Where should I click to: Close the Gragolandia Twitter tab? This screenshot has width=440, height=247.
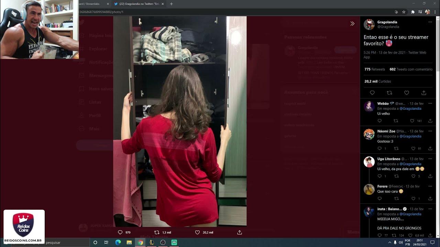click(x=163, y=4)
